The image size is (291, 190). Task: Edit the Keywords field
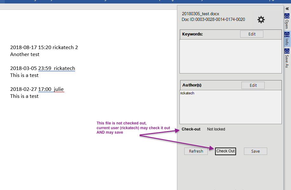252,34
